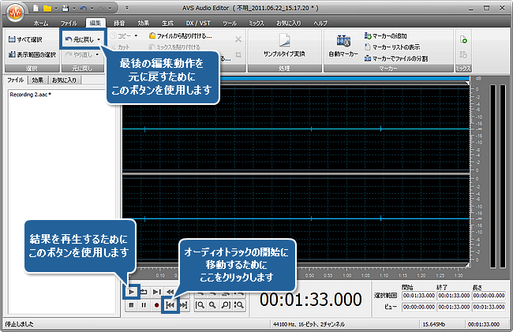Go to start of audio track
This screenshot has height=332, width=513.
coord(170,305)
